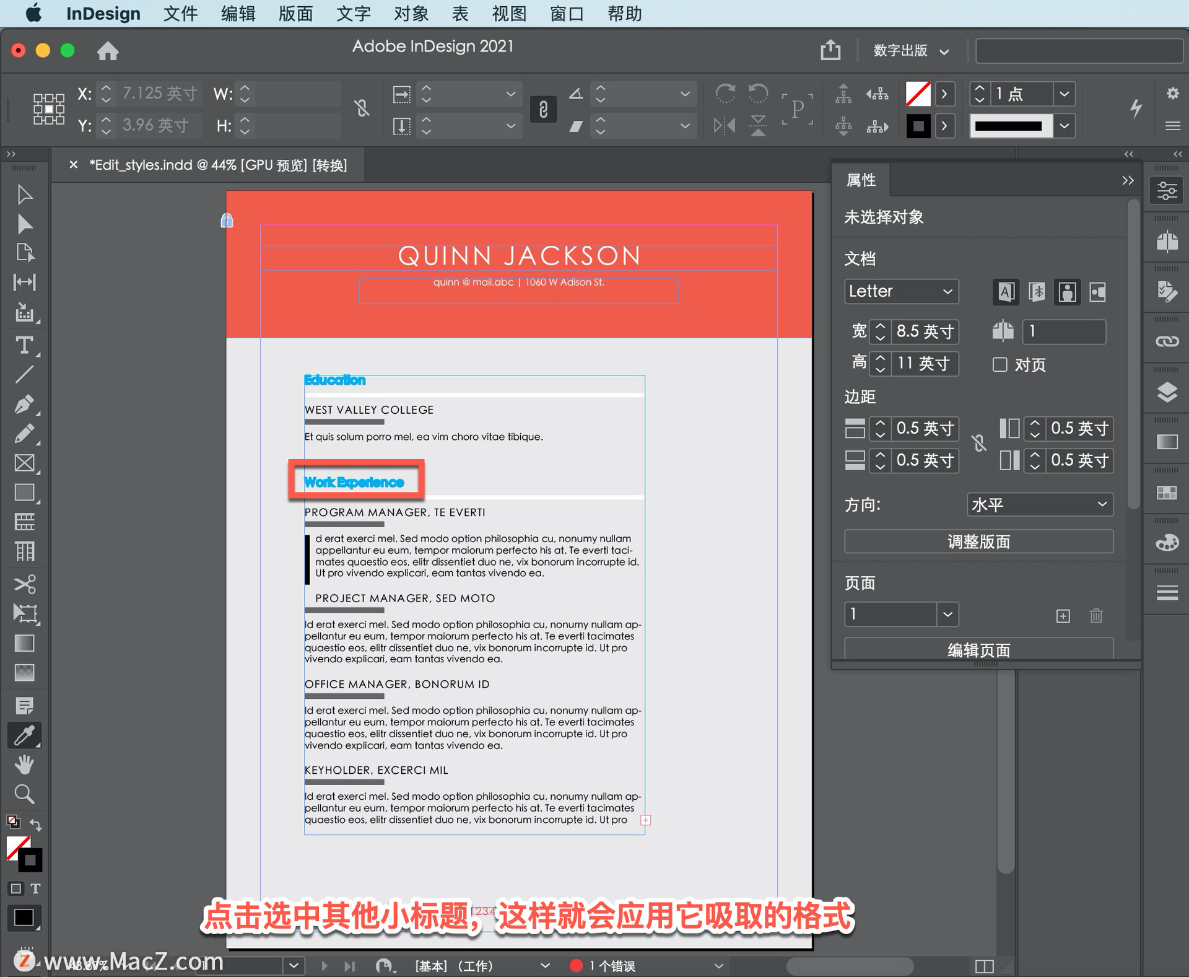Select the Edit_styles.indd document tab
The height and width of the screenshot is (977, 1189).
click(218, 165)
